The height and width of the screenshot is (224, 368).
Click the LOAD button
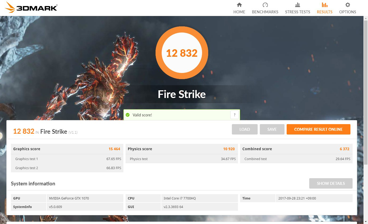coord(245,129)
